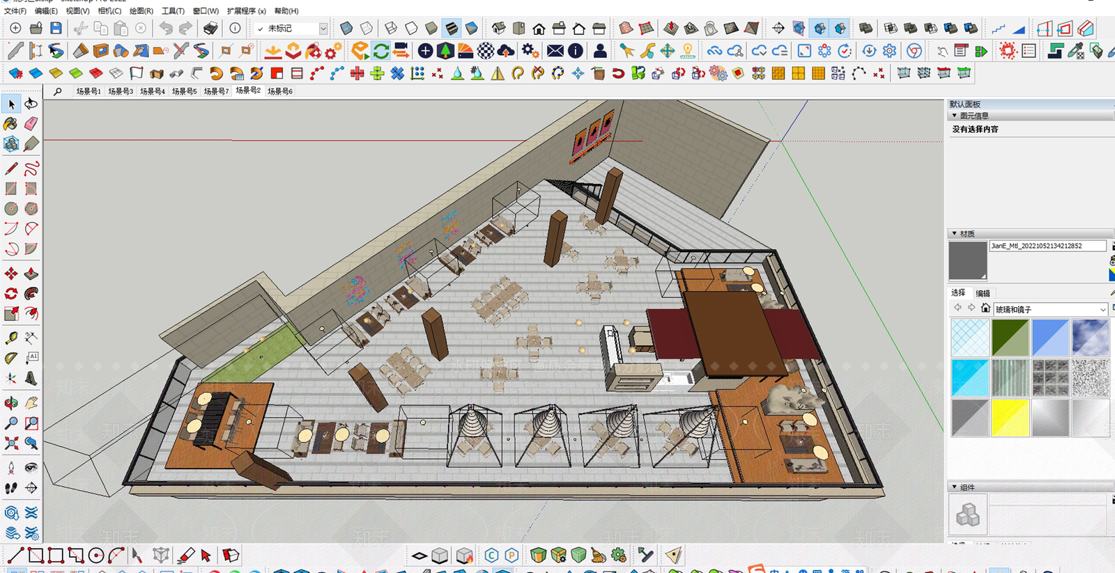
Task: Select the Pan hand tool
Action: [x=31, y=403]
